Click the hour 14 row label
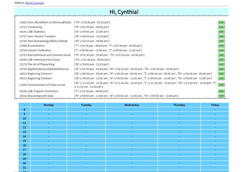This screenshot has width=242, height=172. click(x=24, y=136)
